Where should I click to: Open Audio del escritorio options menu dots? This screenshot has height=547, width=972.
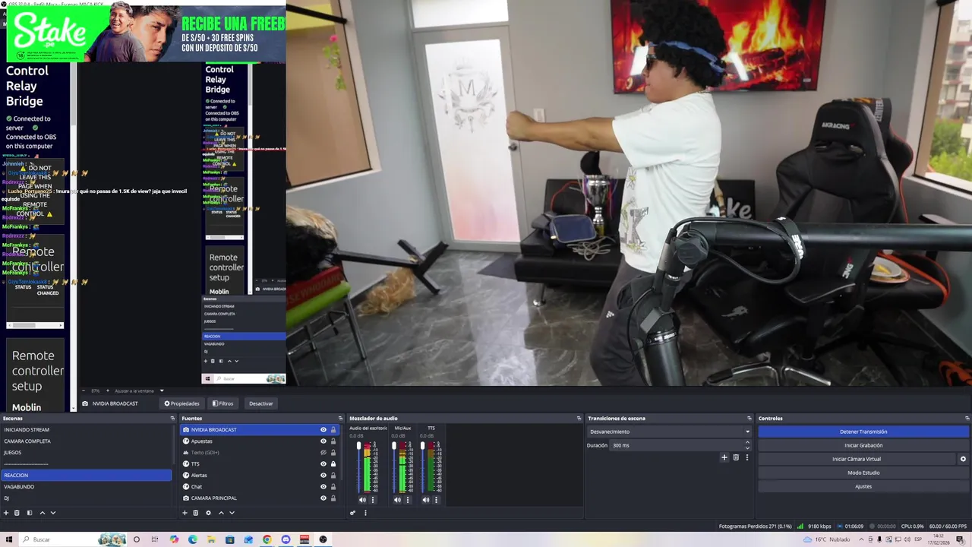(x=372, y=500)
